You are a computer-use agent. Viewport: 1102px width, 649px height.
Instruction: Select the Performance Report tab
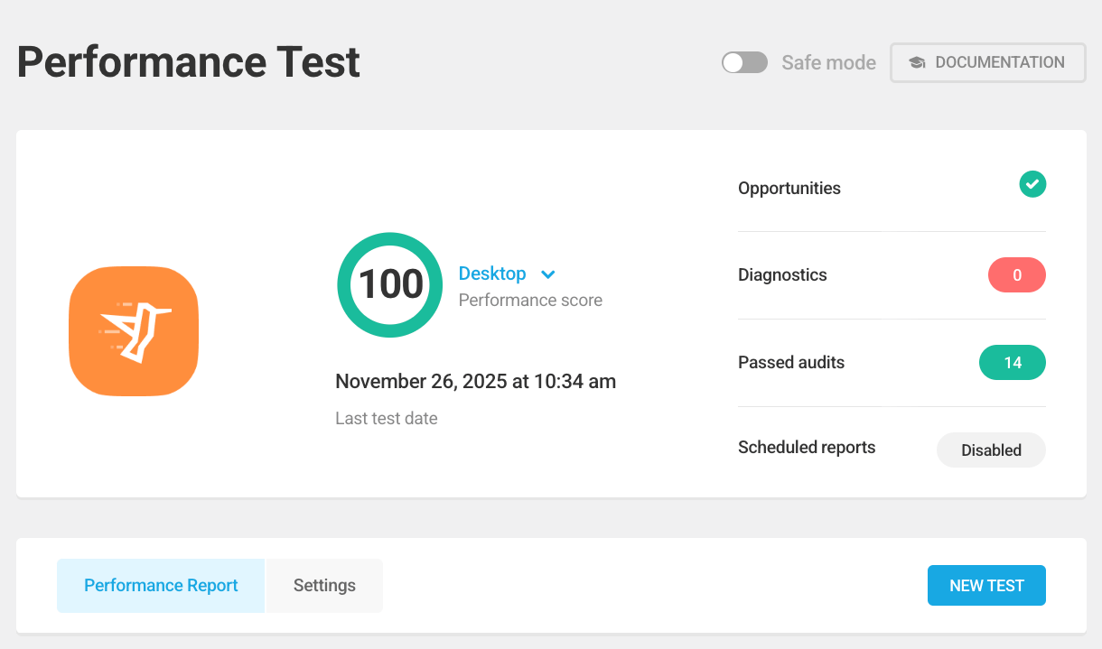pos(160,585)
